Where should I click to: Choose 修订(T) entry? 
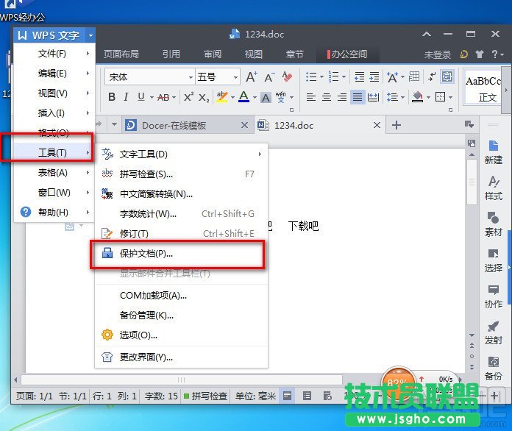coord(182,233)
